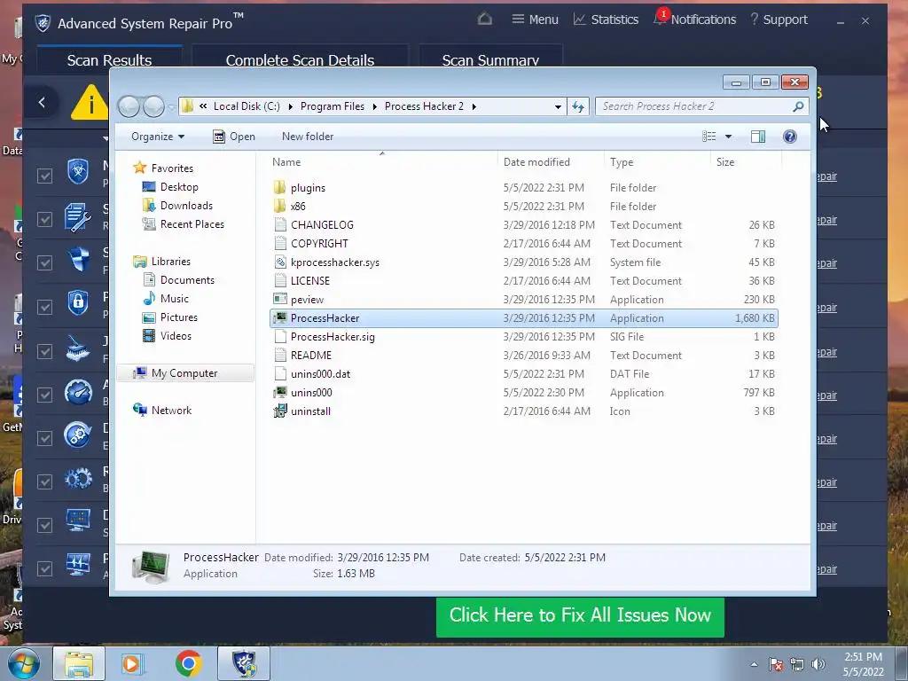908x681 pixels.
Task: Open the x86 folder
Action: pos(298,206)
